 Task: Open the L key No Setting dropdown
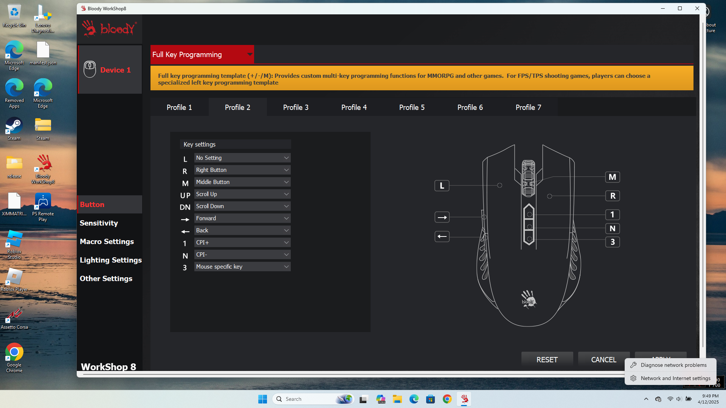point(242,158)
